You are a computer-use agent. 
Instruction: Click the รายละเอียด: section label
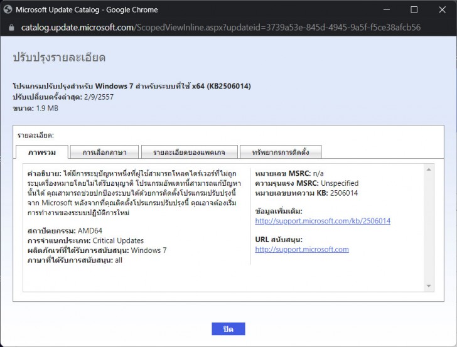(x=36, y=136)
